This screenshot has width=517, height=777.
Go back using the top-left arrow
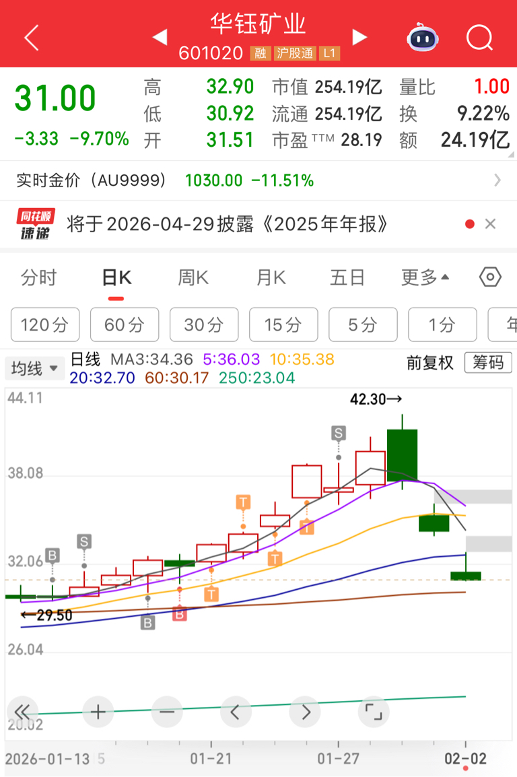tap(32, 38)
